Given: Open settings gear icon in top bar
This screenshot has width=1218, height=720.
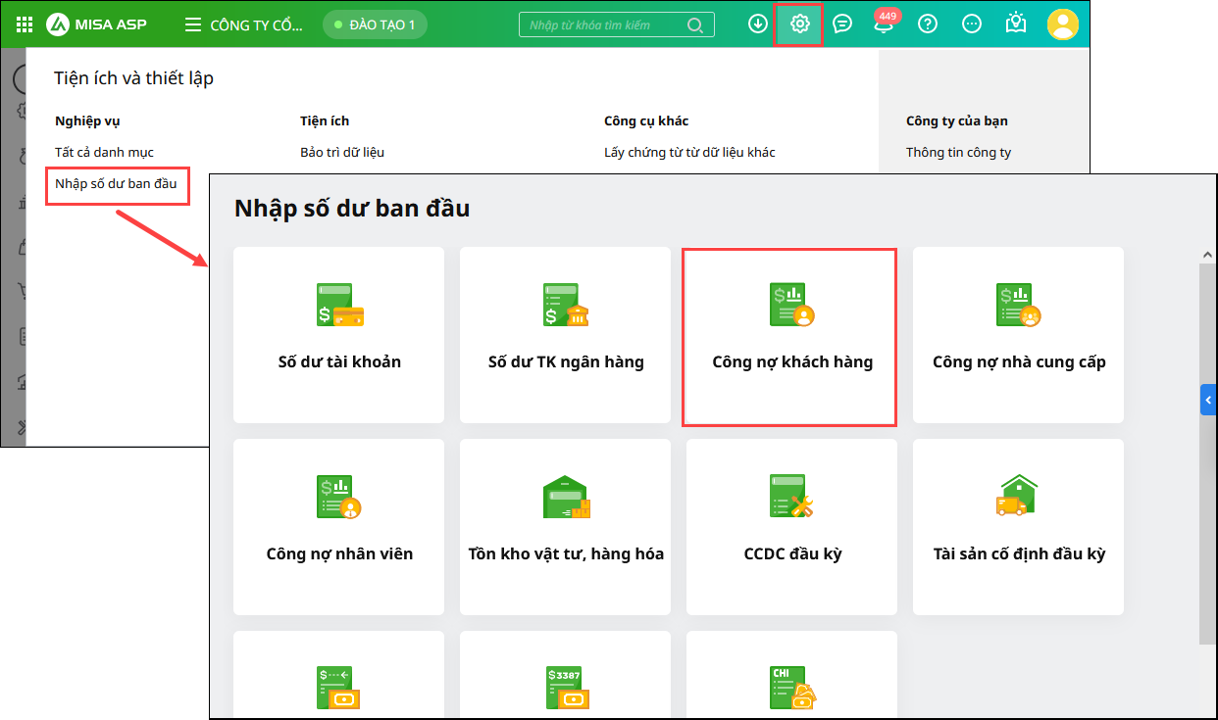Looking at the screenshot, I should [x=799, y=24].
